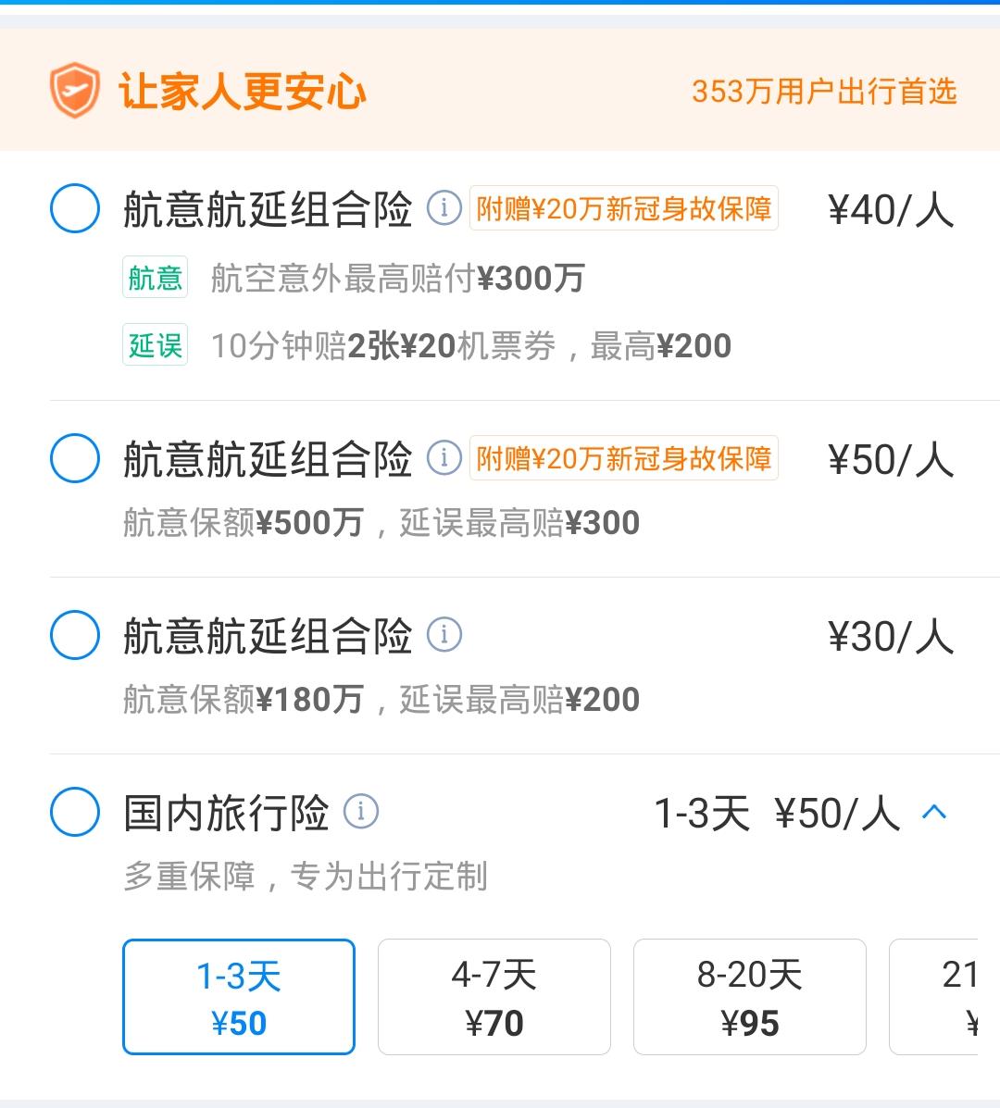This screenshot has height=1108, width=1000.
Task: Tap the orange shield airplane icon
Action: click(x=74, y=91)
